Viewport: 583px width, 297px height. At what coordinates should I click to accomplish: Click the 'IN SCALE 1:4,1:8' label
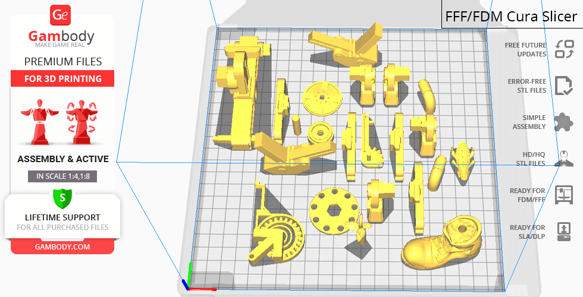(x=62, y=176)
